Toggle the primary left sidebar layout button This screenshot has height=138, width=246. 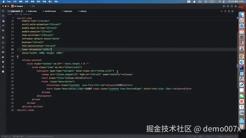pos(224,6)
